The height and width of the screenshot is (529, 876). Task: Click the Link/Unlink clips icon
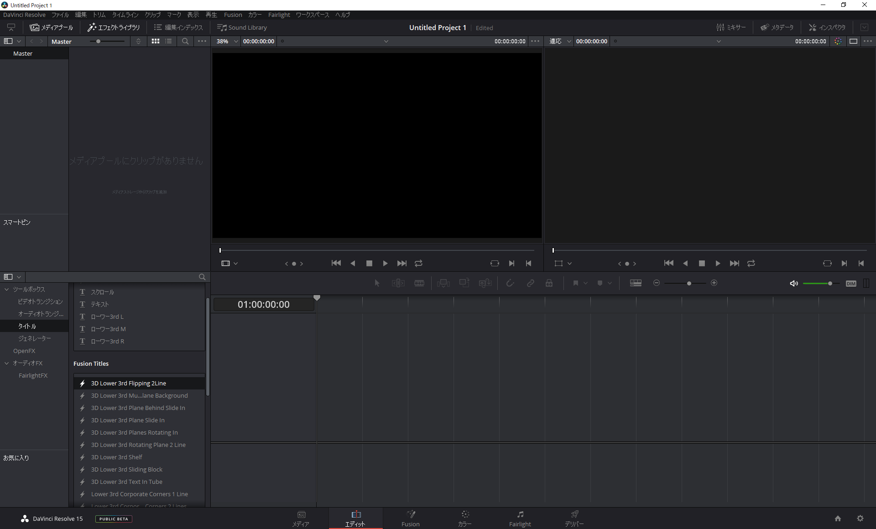tap(530, 283)
